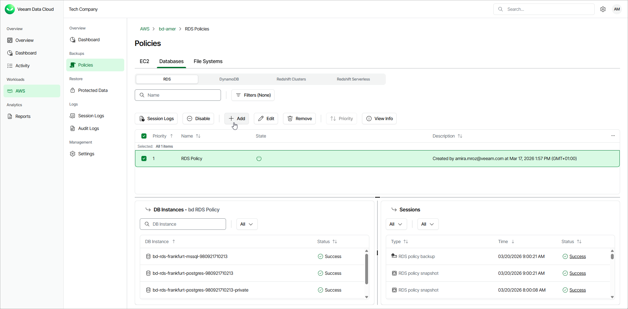Open the first Sessions All dropdown
This screenshot has width=628, height=309.
click(396, 224)
